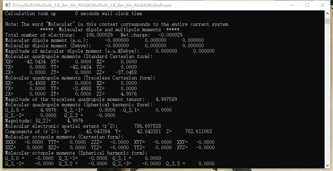Click the YYY= octopole label
The width and height of the screenshot is (333, 171).
(x=54, y=142)
